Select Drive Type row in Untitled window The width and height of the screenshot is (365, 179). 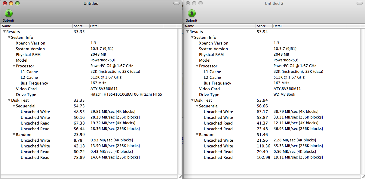(x=89, y=94)
